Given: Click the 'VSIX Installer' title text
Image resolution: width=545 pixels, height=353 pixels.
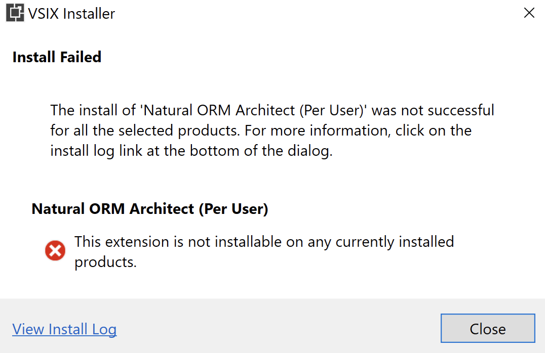Looking at the screenshot, I should coord(71,13).
